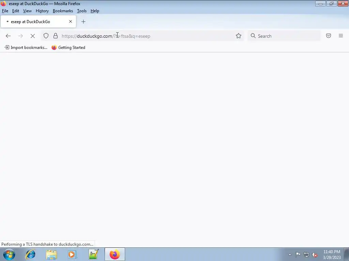Open the Tools menu
The image size is (349, 261).
pos(82,11)
